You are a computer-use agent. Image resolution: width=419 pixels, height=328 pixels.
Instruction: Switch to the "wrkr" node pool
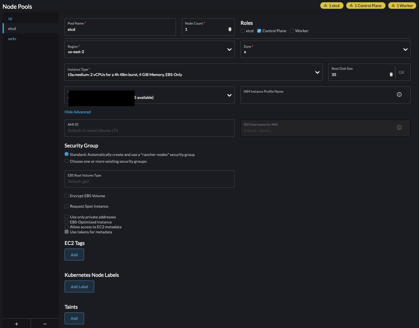(12, 38)
